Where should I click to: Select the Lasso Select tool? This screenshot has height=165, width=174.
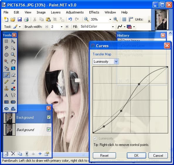coord(6,48)
